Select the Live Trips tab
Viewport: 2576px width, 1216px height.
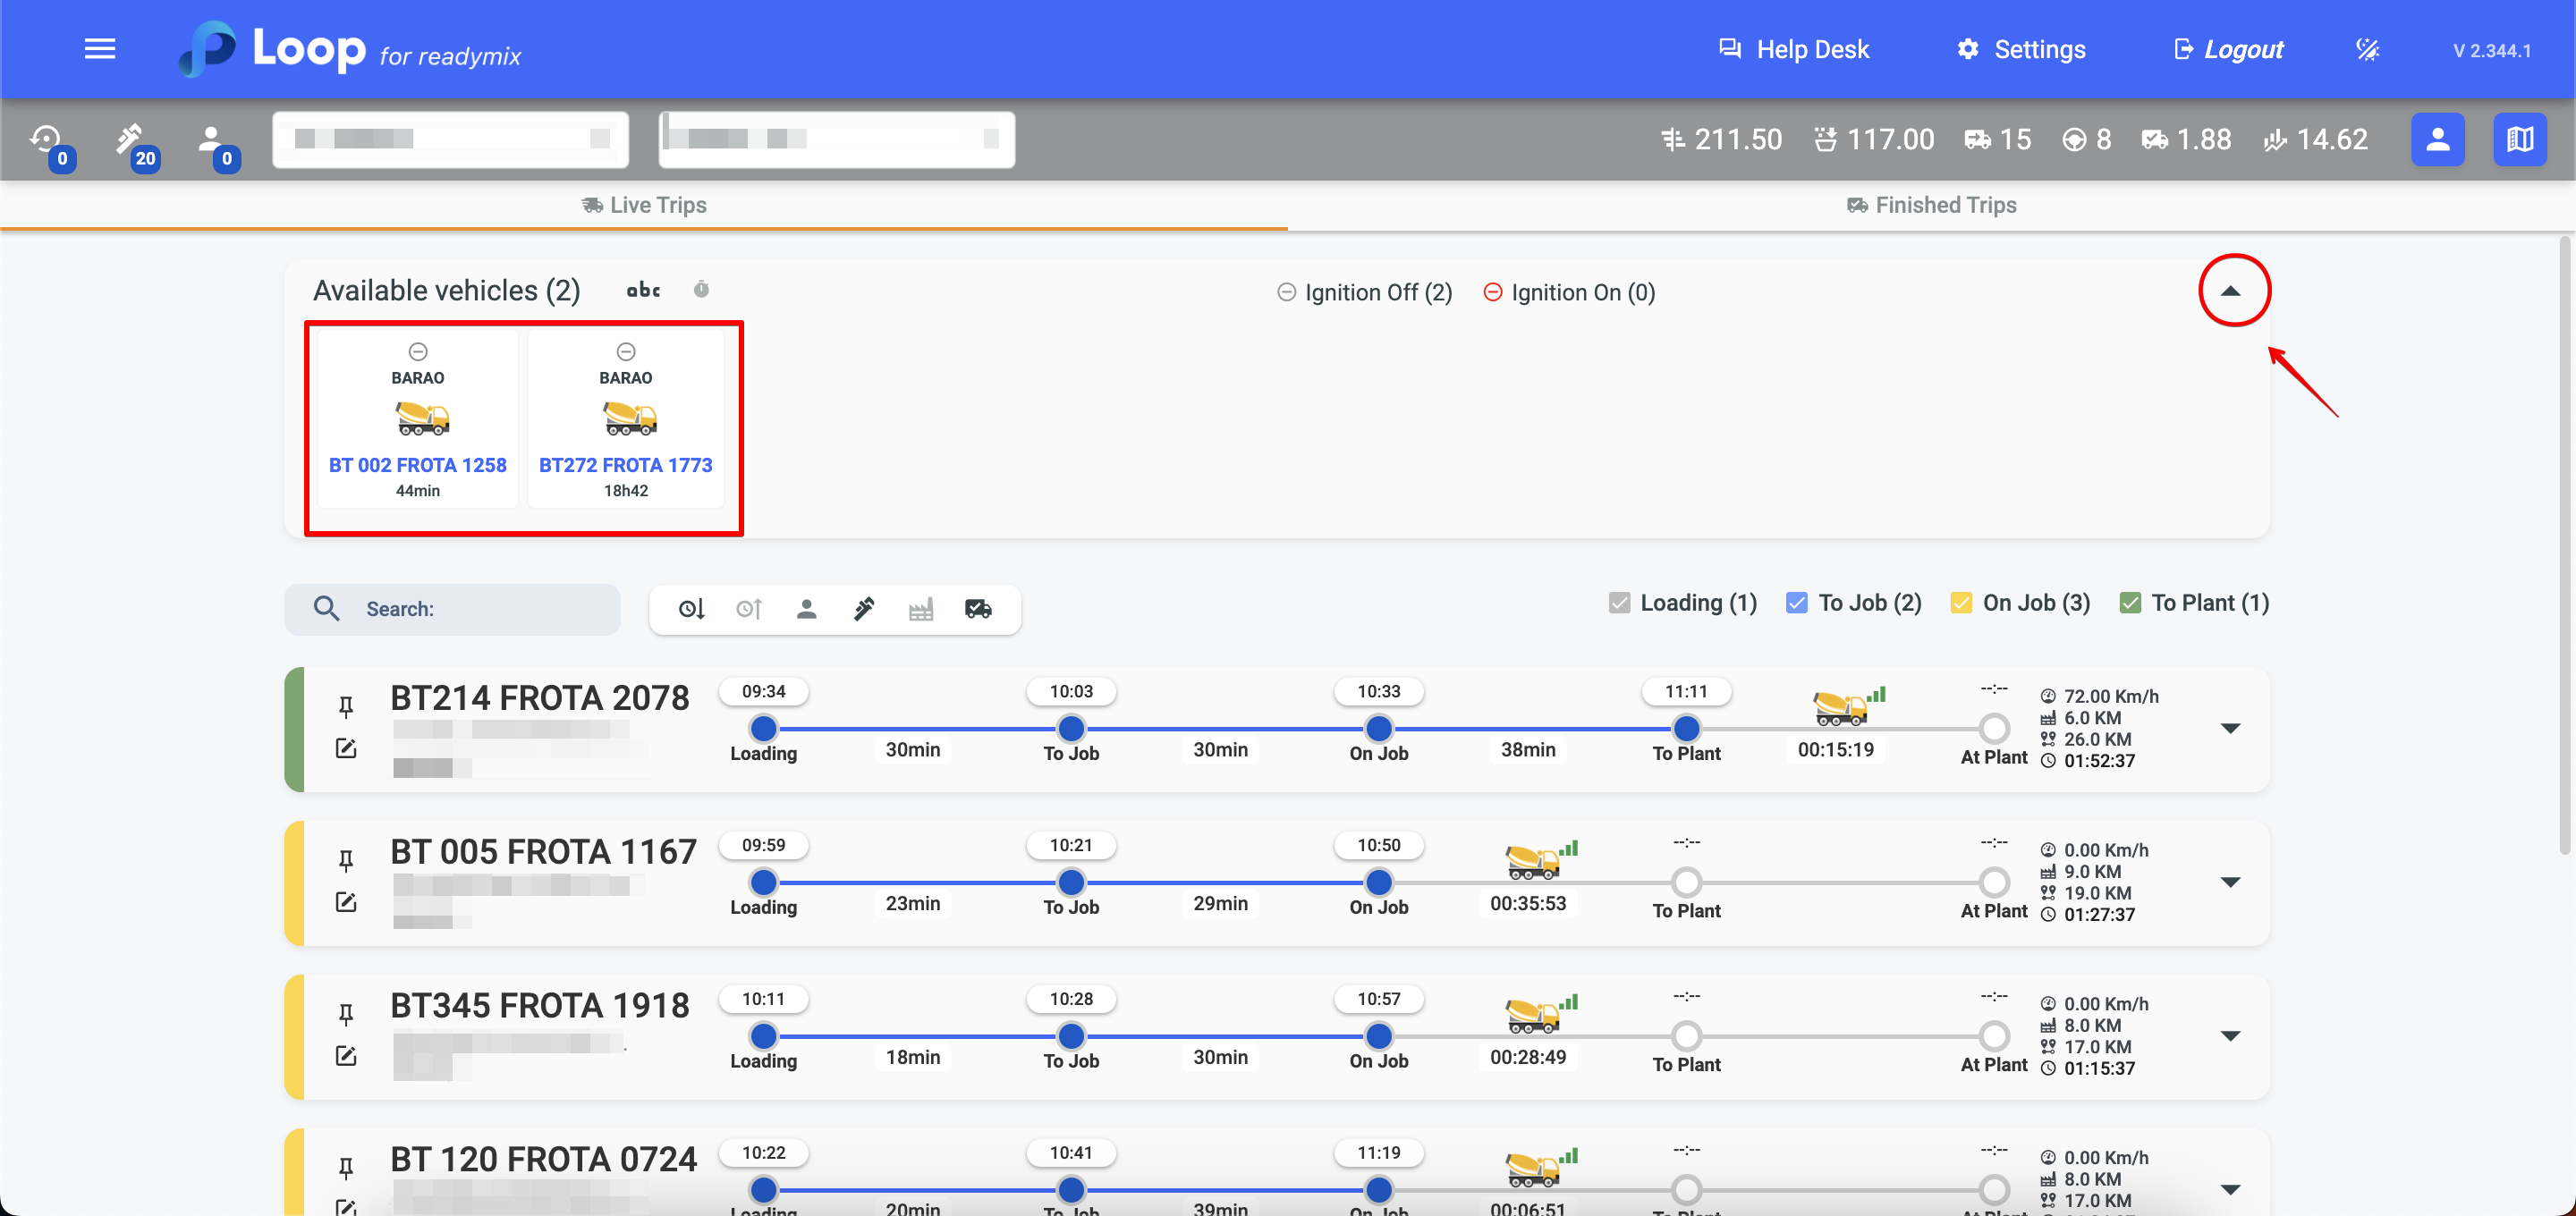tap(644, 205)
